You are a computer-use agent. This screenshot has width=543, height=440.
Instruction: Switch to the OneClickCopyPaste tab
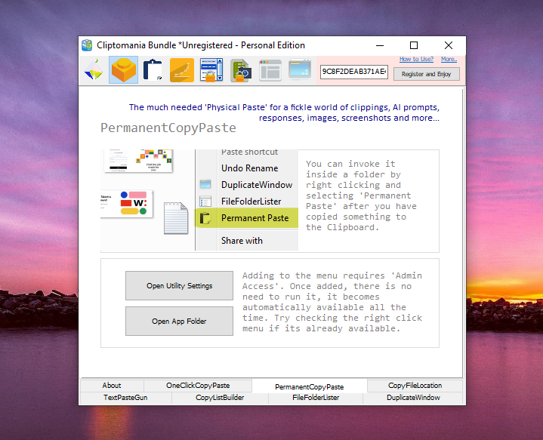click(x=198, y=386)
